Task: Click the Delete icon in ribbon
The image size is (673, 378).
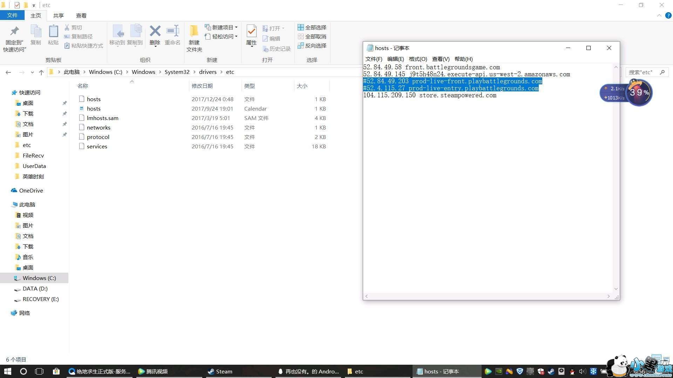Action: click(155, 31)
